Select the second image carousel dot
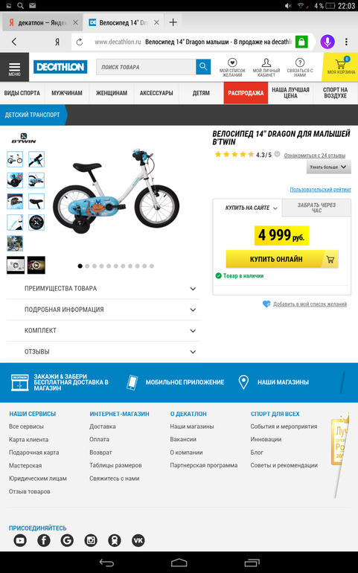The width and height of the screenshot is (358, 573). [87, 266]
